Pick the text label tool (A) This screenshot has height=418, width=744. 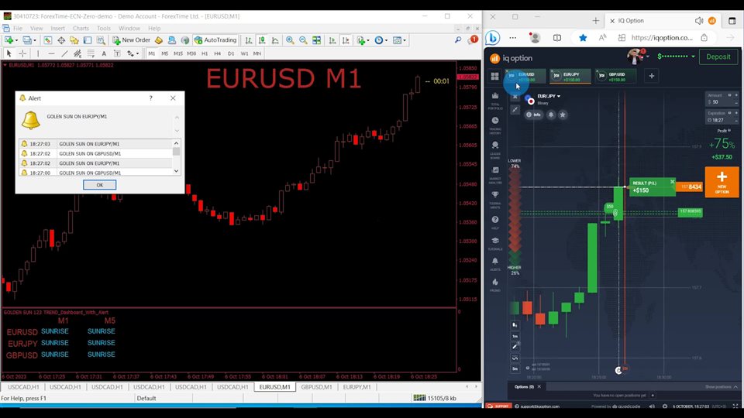[104, 53]
